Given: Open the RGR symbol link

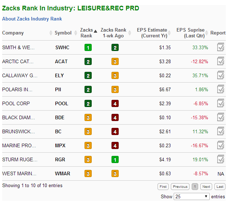Looking at the screenshot, I should click(60, 159).
